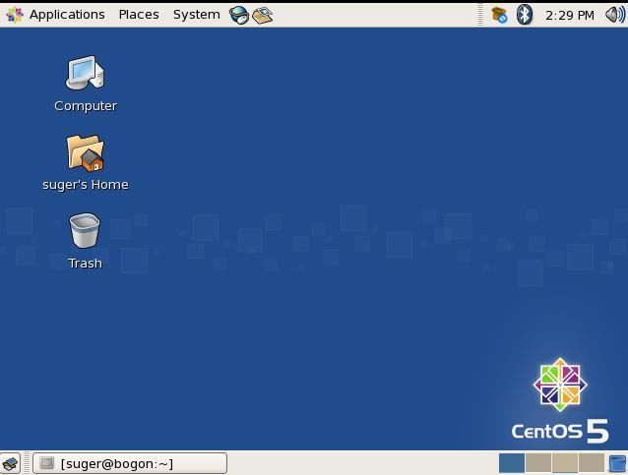Screen dimensions: 628x475
Task: Launch the web browser from panel
Action: tap(239, 15)
